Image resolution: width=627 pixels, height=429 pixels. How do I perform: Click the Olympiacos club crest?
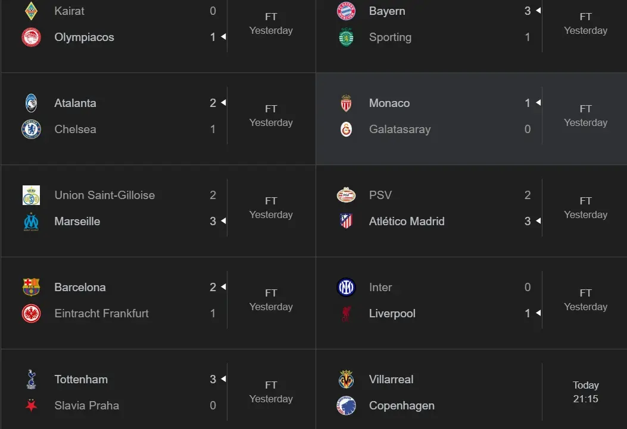point(31,37)
